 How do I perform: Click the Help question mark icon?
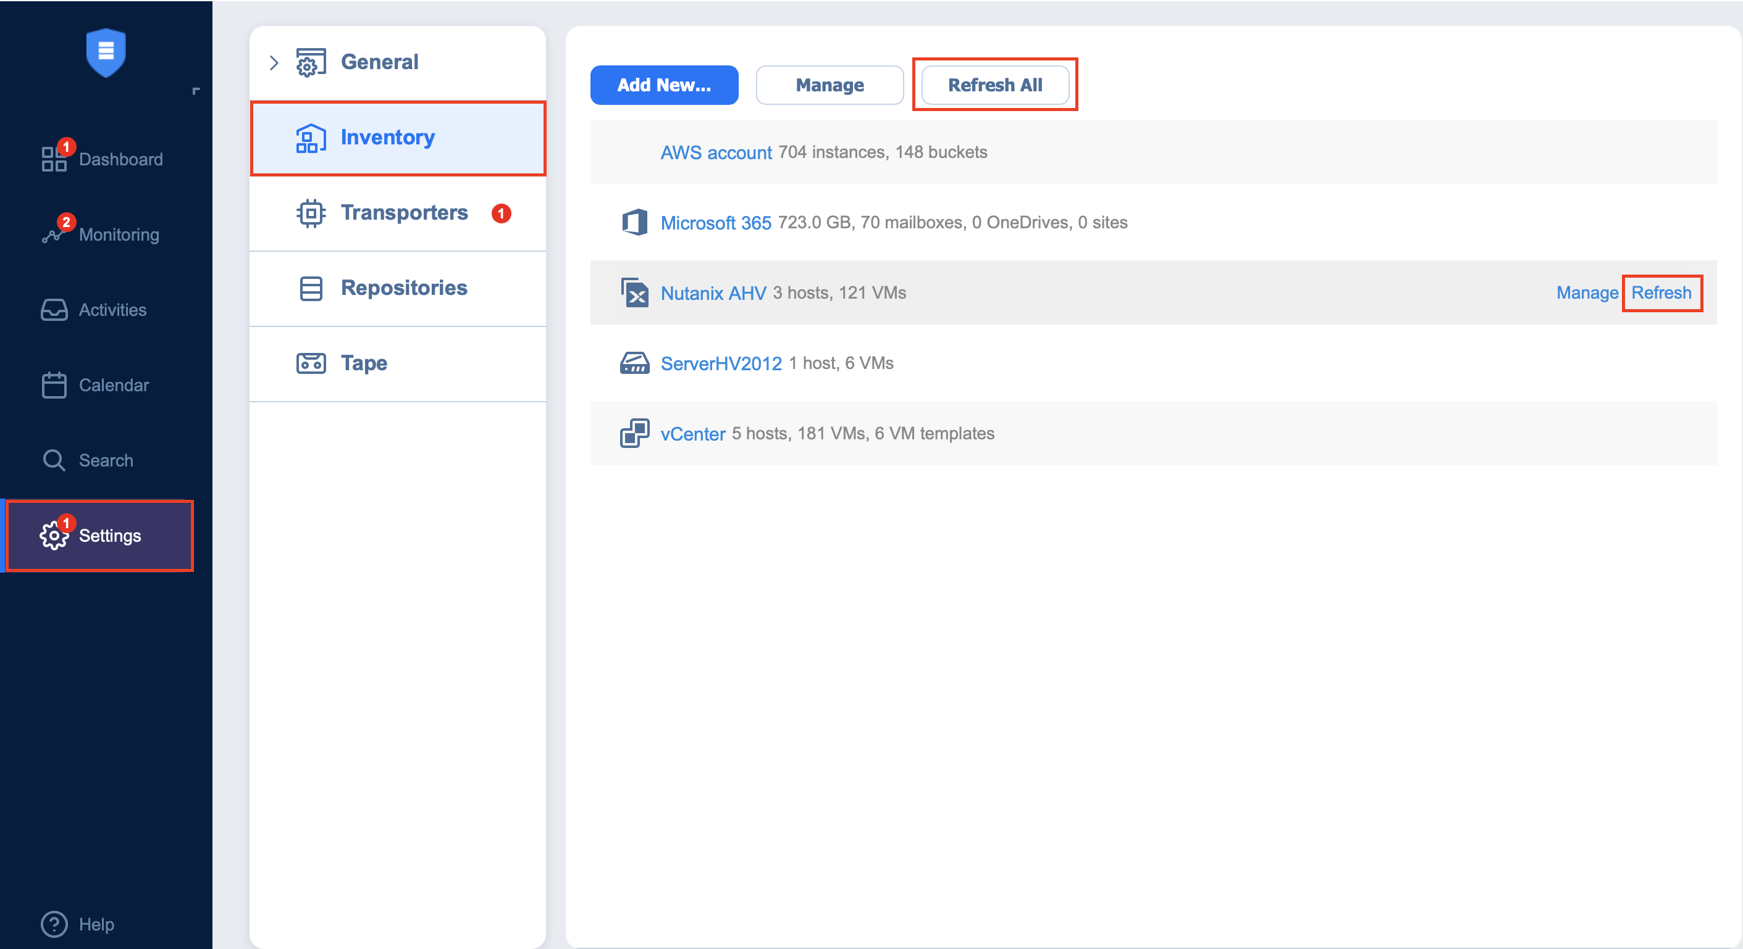(54, 924)
